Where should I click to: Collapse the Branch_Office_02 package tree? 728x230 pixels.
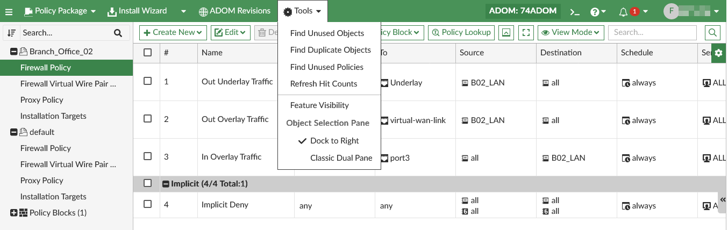click(14, 52)
